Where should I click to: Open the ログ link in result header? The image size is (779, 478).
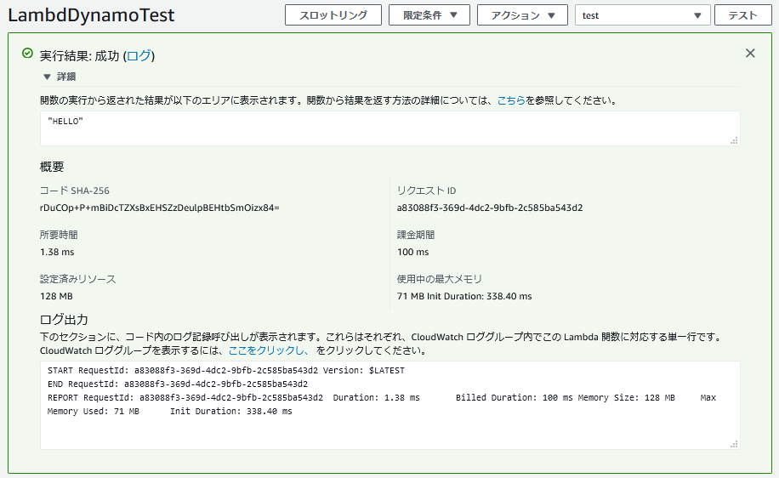coord(139,55)
